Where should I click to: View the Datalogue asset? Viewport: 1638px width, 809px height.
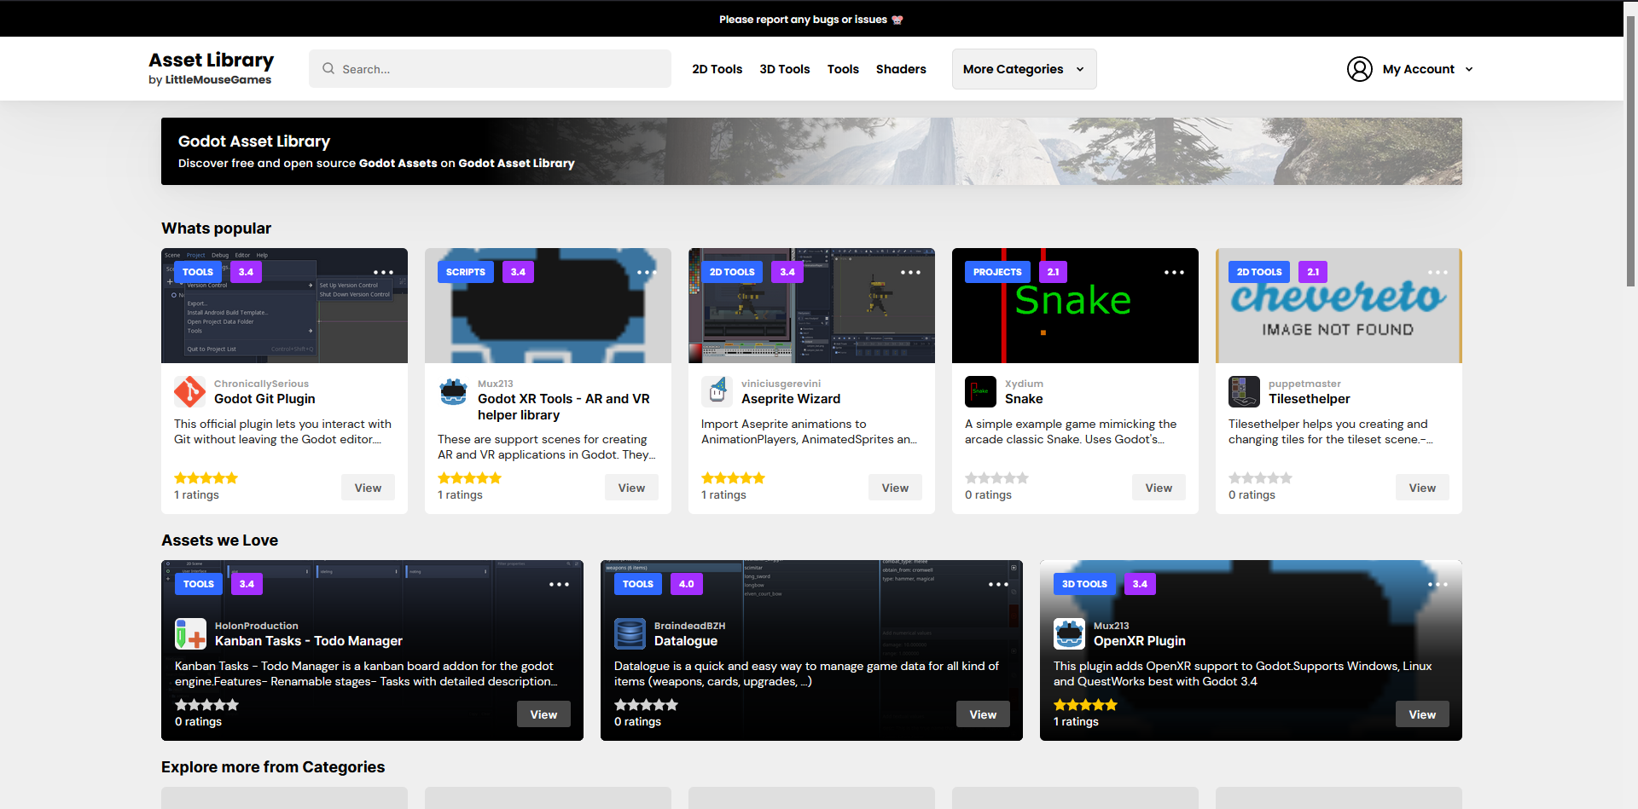[983, 714]
